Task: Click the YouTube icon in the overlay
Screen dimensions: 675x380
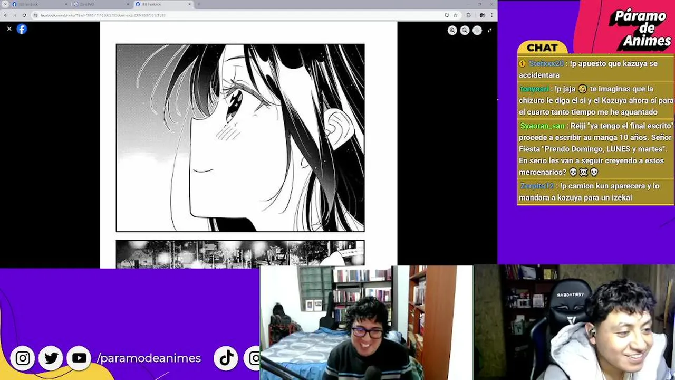Action: coord(79,358)
